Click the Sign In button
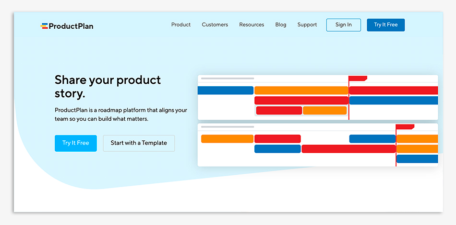The width and height of the screenshot is (456, 225). click(x=344, y=25)
